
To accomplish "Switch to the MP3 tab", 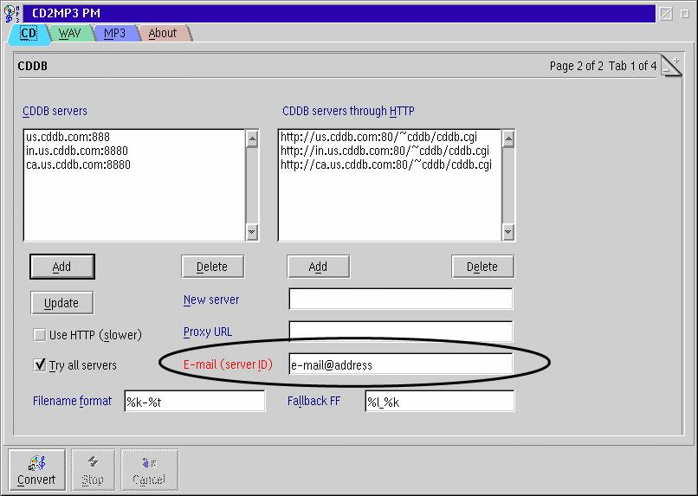I will point(114,34).
